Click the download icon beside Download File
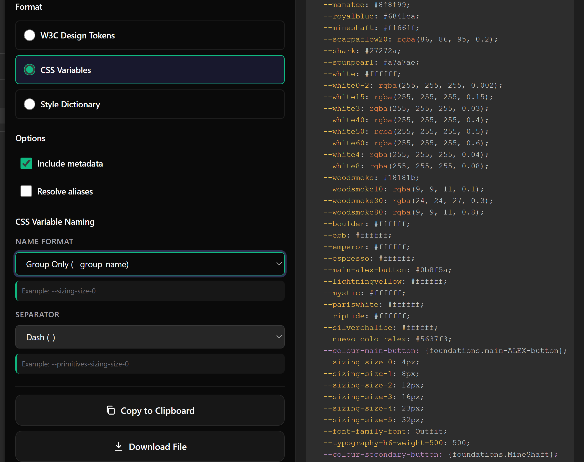The width and height of the screenshot is (584, 462). (118, 446)
